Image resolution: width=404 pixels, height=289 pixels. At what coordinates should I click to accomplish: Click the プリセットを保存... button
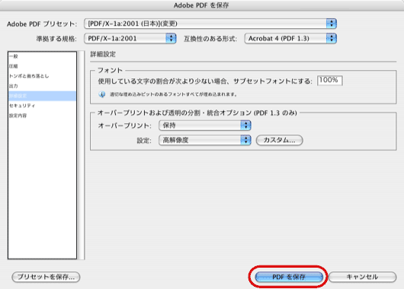point(46,277)
